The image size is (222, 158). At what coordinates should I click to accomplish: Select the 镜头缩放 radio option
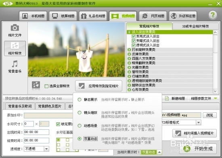80,113
